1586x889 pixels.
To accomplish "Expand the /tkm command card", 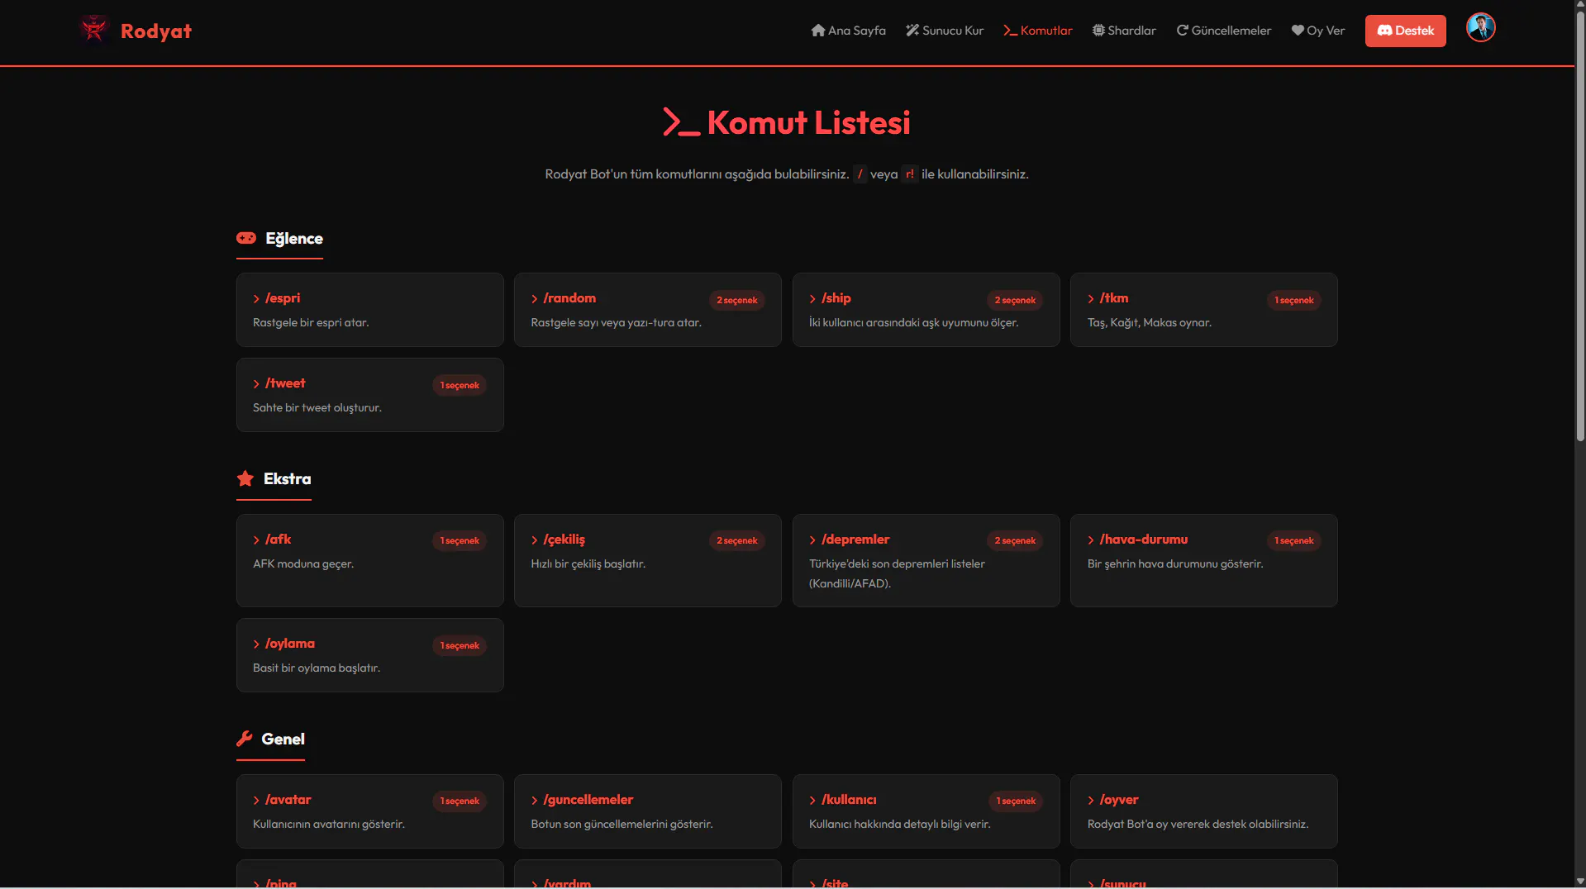I will [x=1203, y=310].
